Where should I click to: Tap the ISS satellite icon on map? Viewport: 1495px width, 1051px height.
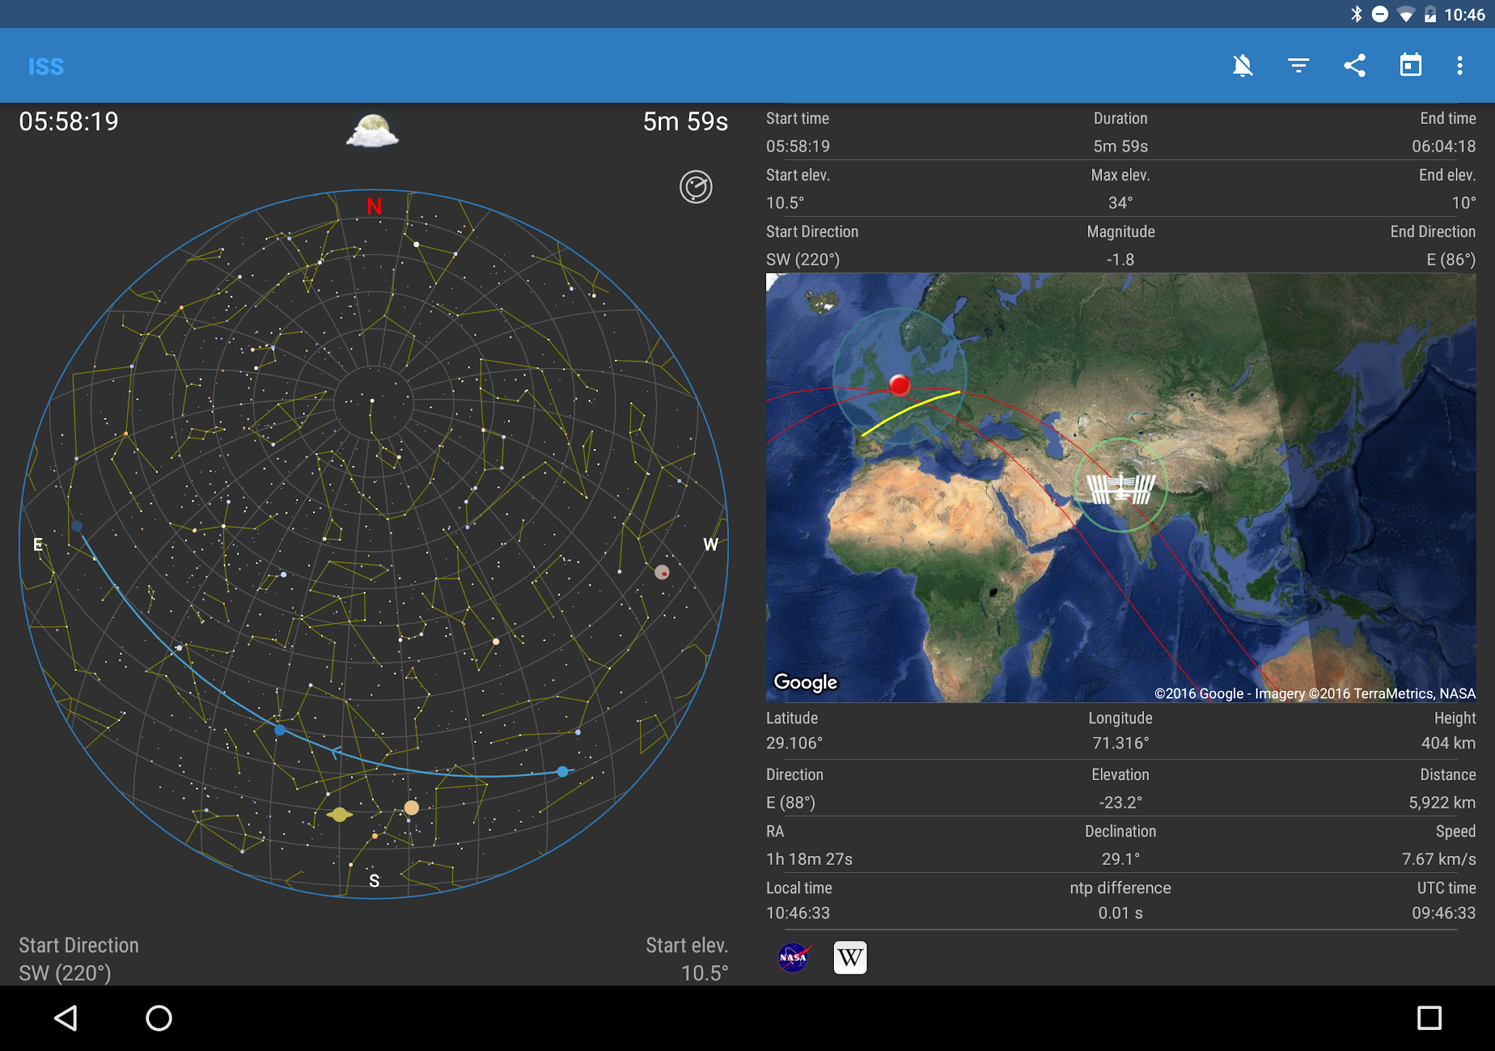(1120, 488)
